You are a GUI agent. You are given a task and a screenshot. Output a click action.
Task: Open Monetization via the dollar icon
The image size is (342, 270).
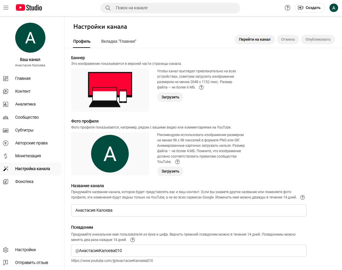coord(6,156)
